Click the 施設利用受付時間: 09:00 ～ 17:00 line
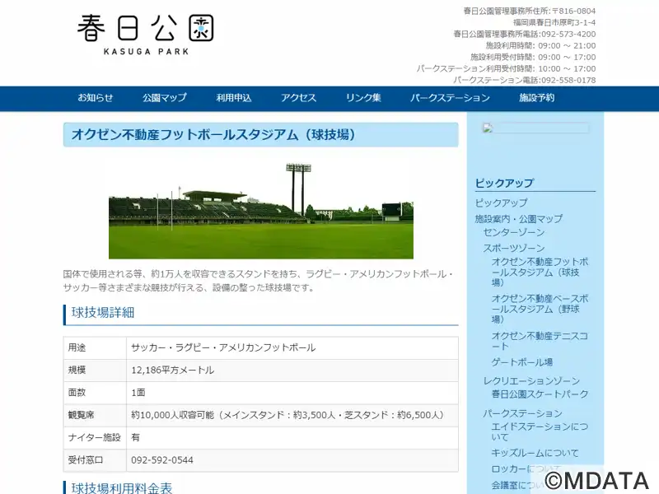The height and width of the screenshot is (494, 659). click(x=533, y=57)
